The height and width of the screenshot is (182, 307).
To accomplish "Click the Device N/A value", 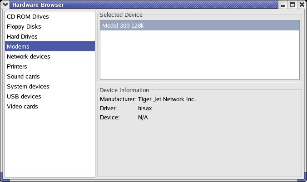I will [x=143, y=118].
